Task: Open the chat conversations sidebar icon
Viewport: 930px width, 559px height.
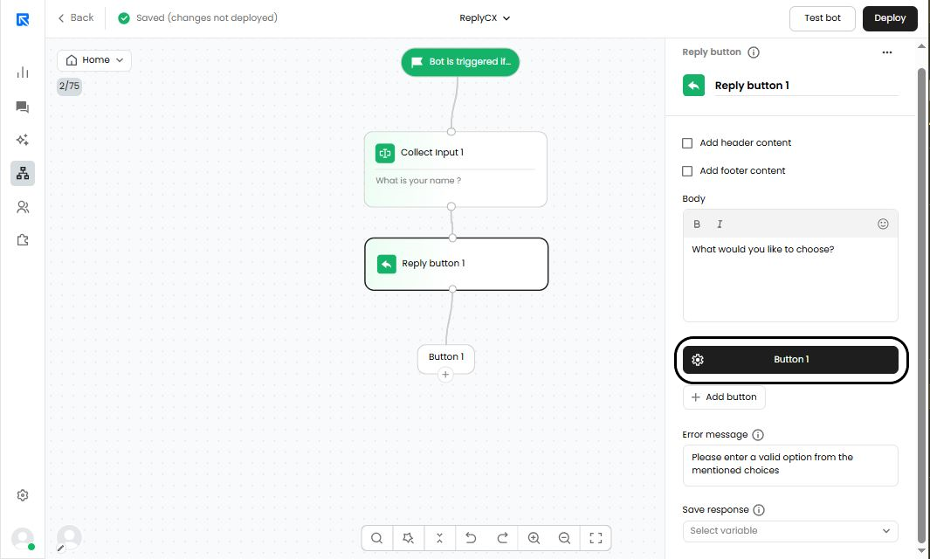Action: point(23,107)
